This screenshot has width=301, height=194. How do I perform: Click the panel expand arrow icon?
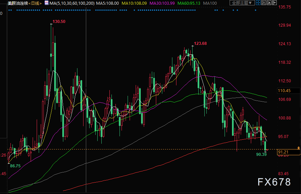pos(274,3)
